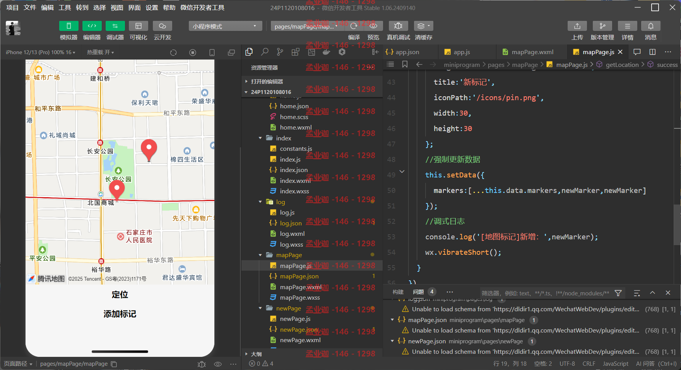
Task: Toggle the simulator panel button
Action: point(68,26)
